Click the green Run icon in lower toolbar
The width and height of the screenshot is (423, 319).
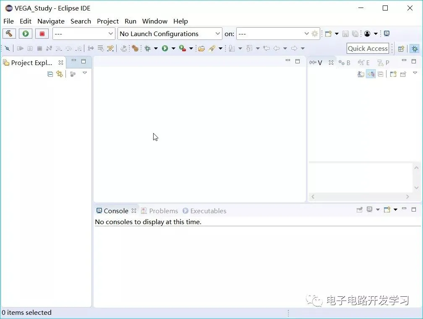pos(165,48)
